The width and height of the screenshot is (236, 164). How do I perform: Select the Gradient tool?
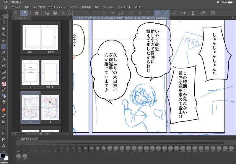[x=4, y=121]
